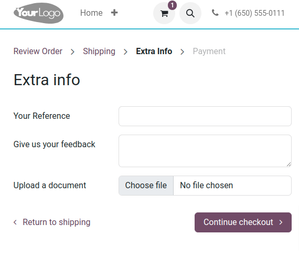Click the chevron after Review Order

tap(72, 52)
